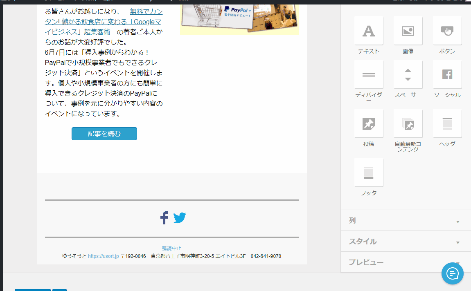Viewport: 471px width, 291px height.
Task: Choose the フッタ (Footer) block icon
Action: (x=369, y=172)
